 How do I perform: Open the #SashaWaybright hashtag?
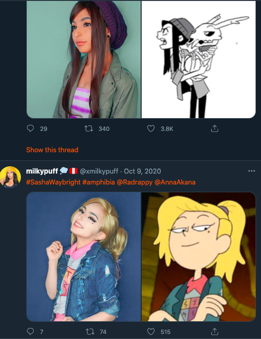pyautogui.click(x=53, y=182)
